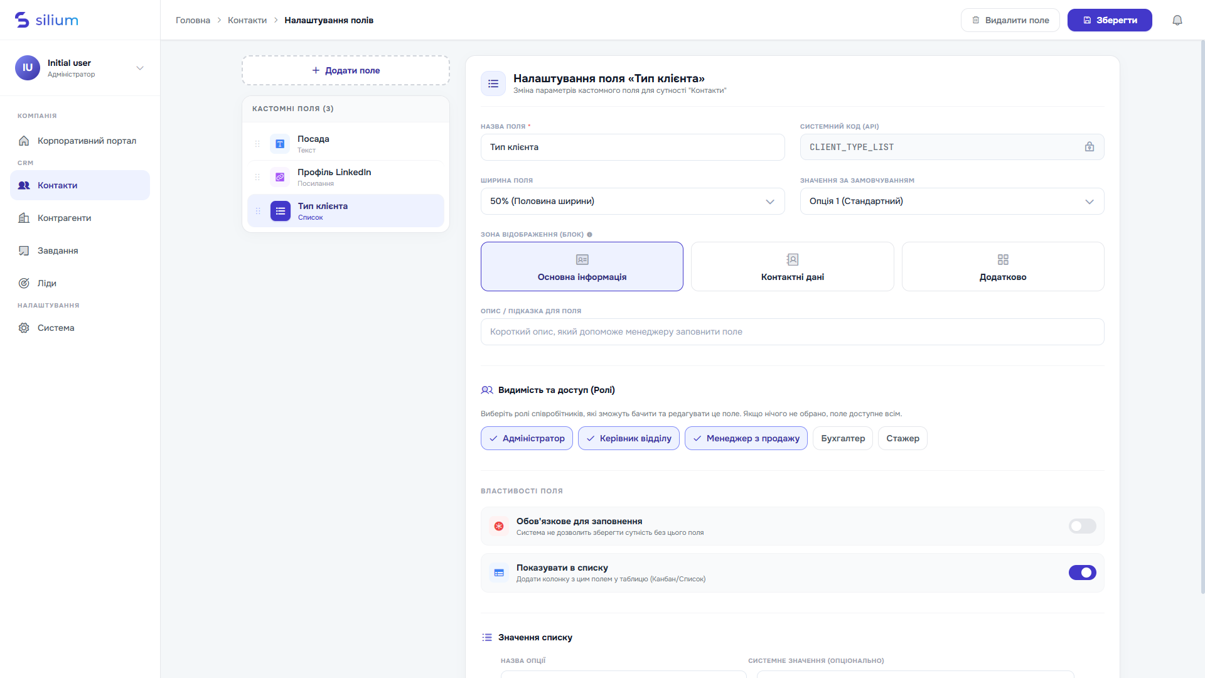Viewport: 1205px width, 678px height.
Task: Click the page vertical scrollbar
Action: click(1202, 317)
